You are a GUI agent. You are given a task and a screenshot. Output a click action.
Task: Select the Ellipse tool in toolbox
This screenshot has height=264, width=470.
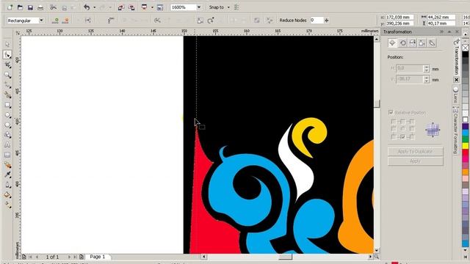pos(7,115)
